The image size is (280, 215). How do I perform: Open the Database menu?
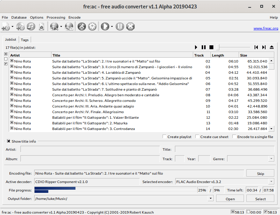[x=19, y=18]
